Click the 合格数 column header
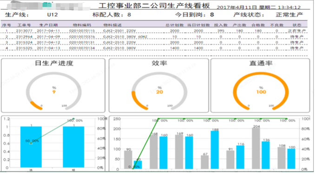 [258, 25]
